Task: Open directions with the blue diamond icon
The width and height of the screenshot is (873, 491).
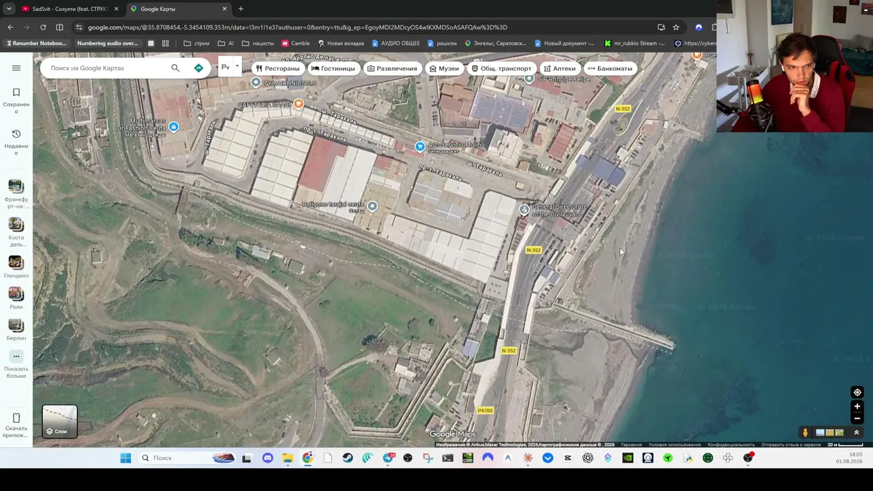Action: click(x=198, y=68)
